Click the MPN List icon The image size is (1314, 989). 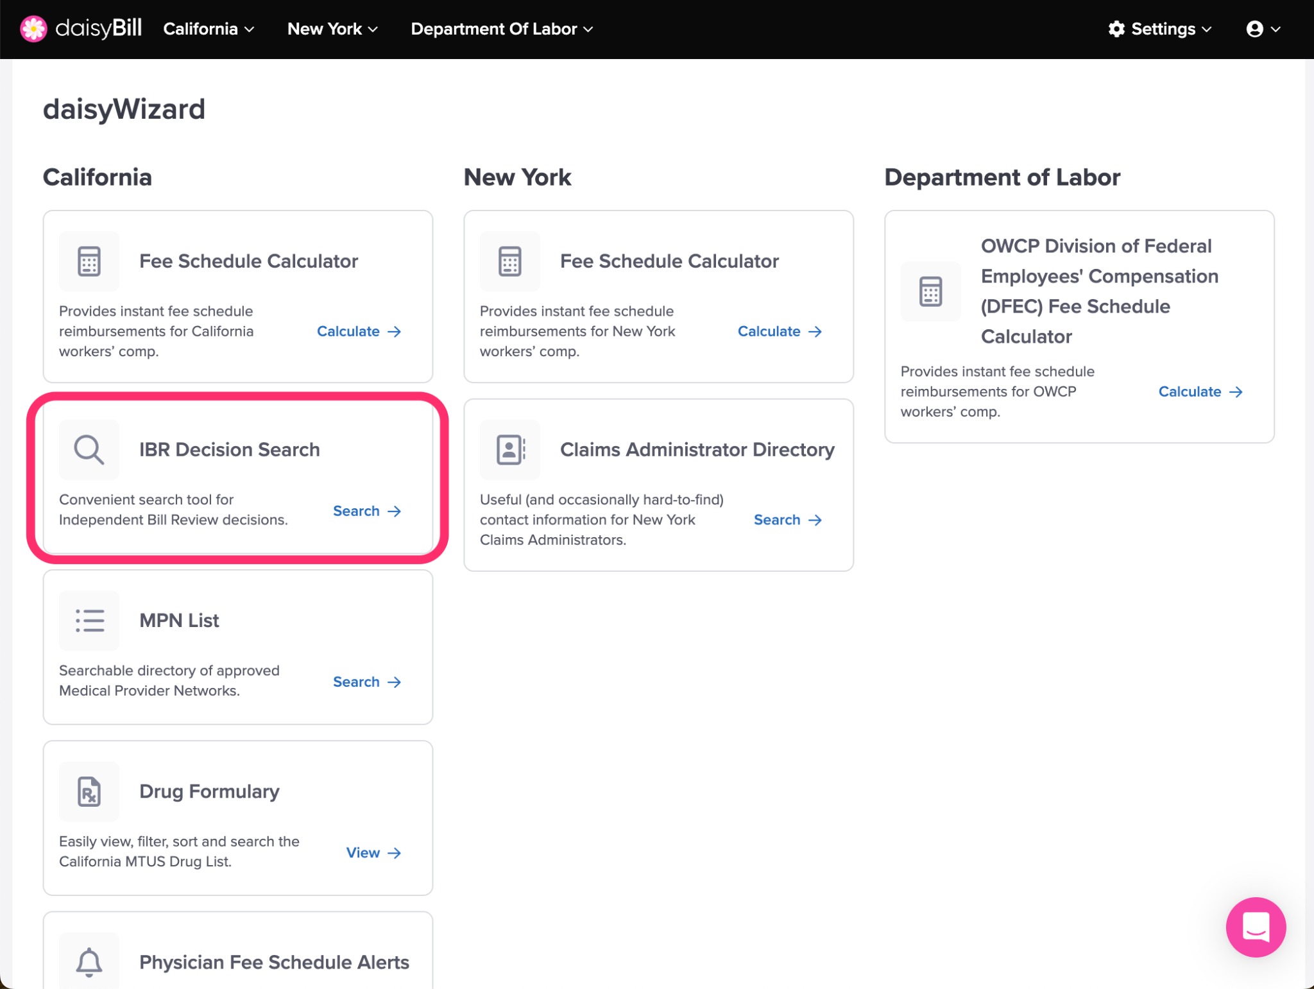click(x=89, y=621)
